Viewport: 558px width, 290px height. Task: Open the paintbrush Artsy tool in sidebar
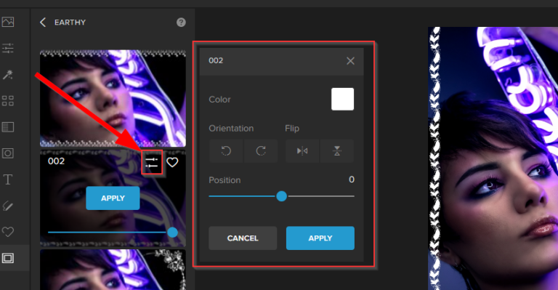(x=8, y=206)
